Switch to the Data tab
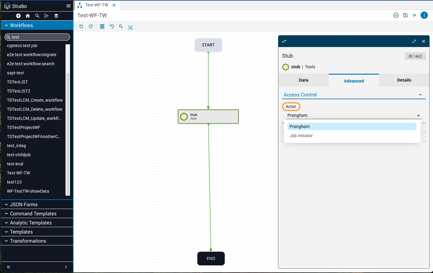This screenshot has height=273, width=433. tap(303, 80)
